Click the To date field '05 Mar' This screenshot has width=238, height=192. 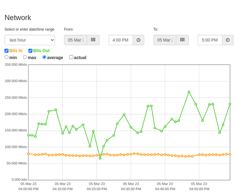[x=165, y=40]
